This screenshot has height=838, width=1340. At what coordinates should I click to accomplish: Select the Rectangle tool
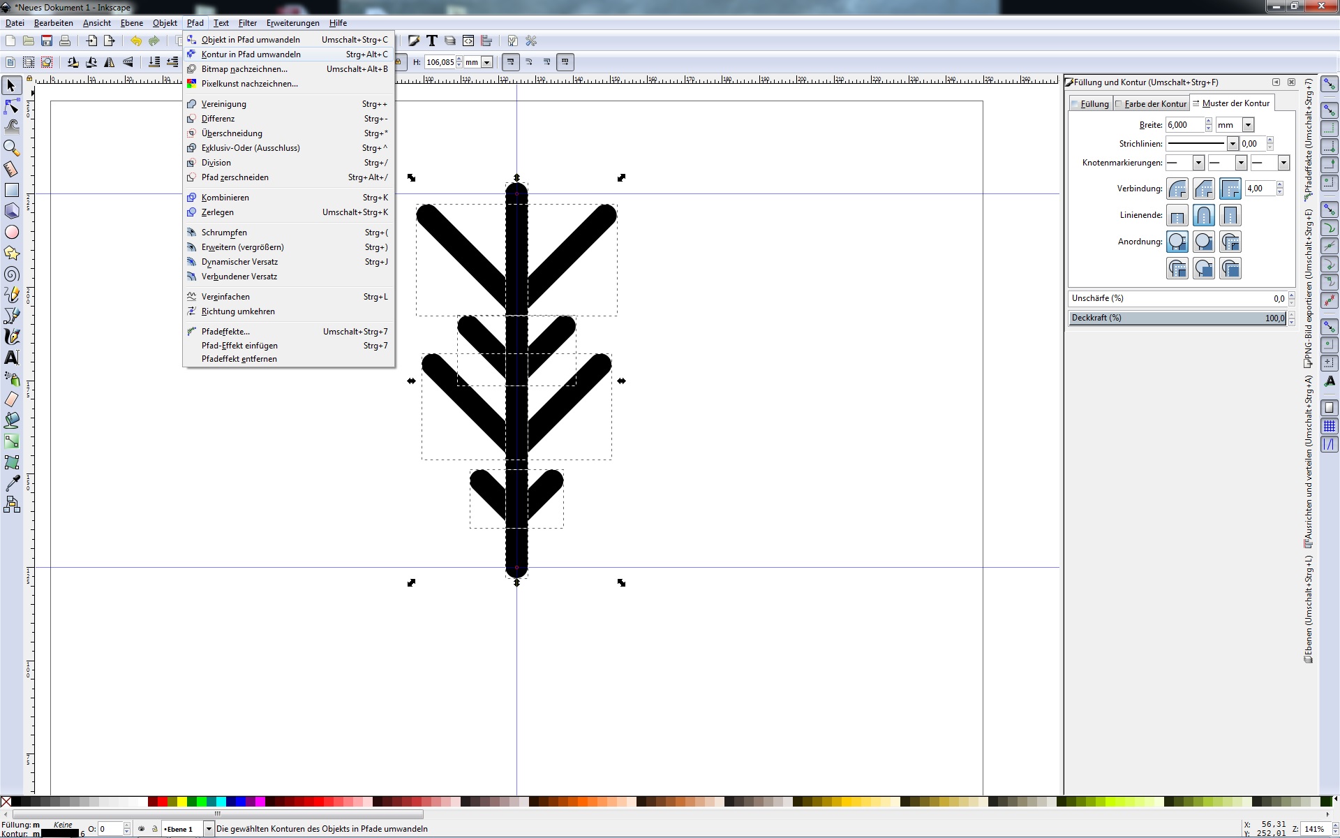pyautogui.click(x=11, y=190)
